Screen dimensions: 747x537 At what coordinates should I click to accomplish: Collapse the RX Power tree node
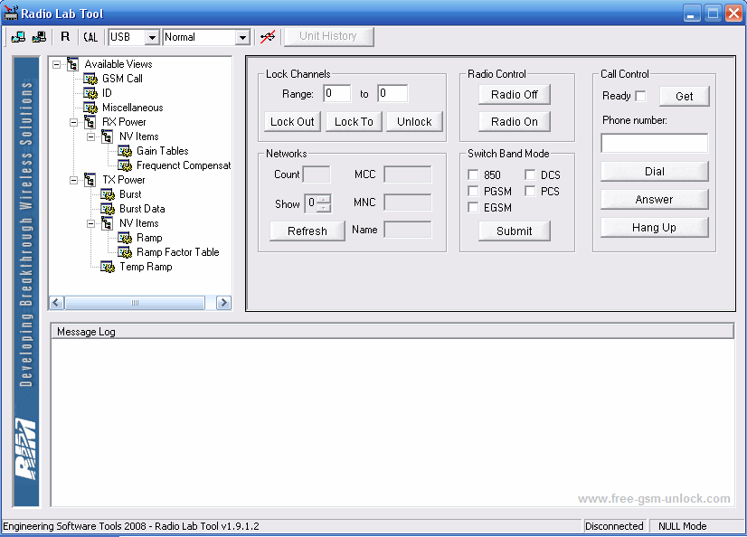click(73, 122)
